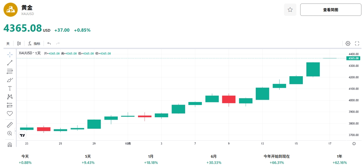Open the candlestick chart style dropdown
This screenshot has width=362, height=168.
click(19, 43)
